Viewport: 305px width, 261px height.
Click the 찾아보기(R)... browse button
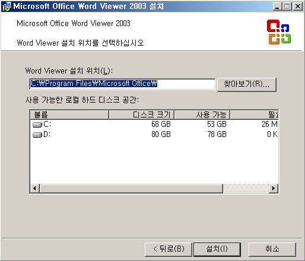(x=246, y=84)
